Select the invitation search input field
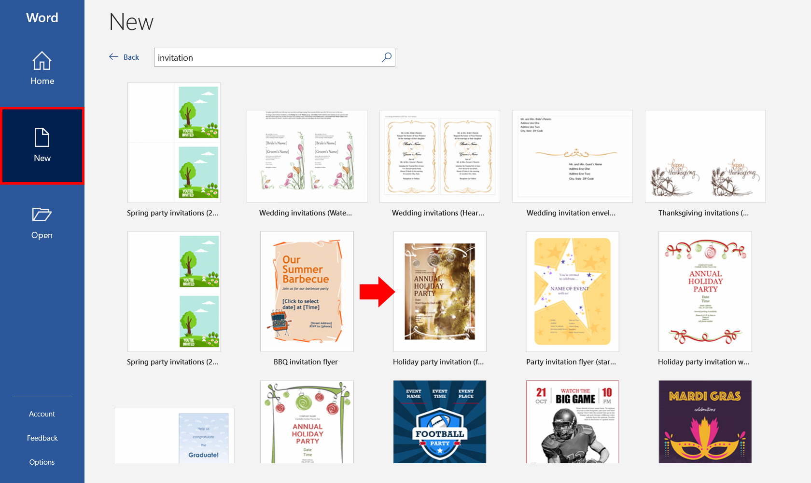 tap(266, 57)
